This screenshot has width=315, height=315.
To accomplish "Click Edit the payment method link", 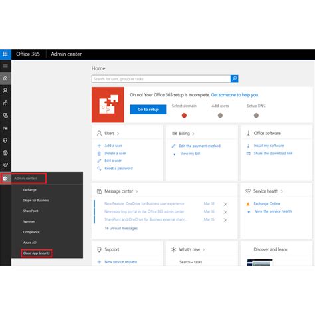I will 199,146.
